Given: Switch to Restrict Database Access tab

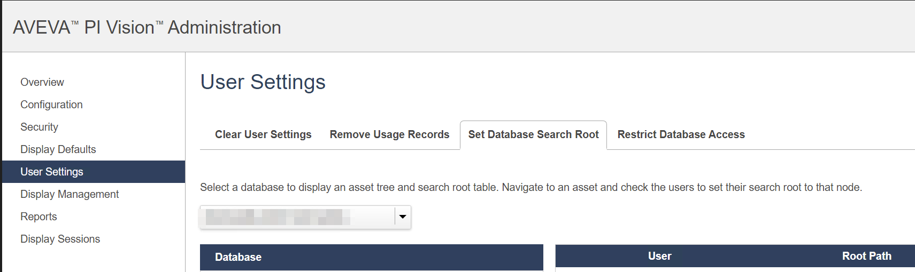Looking at the screenshot, I should pyautogui.click(x=681, y=134).
